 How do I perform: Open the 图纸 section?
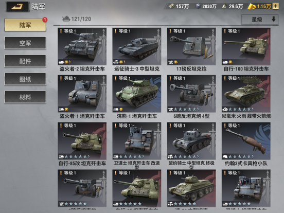[x=25, y=79]
